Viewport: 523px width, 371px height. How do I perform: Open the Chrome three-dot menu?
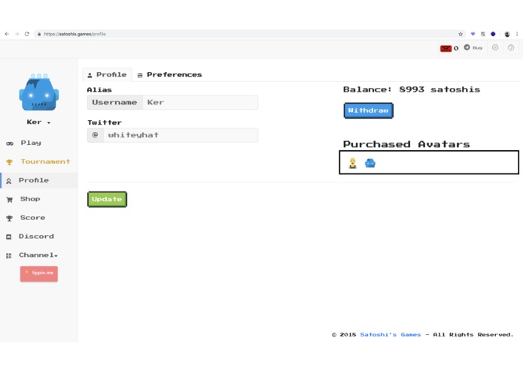coord(517,34)
